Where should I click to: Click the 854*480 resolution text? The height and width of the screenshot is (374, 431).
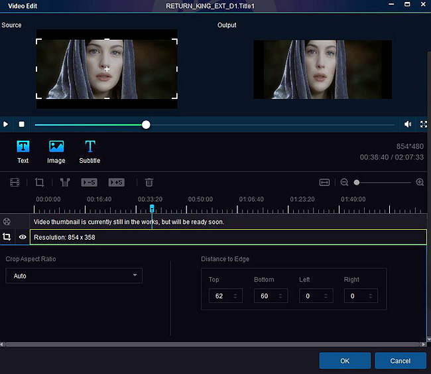point(410,146)
